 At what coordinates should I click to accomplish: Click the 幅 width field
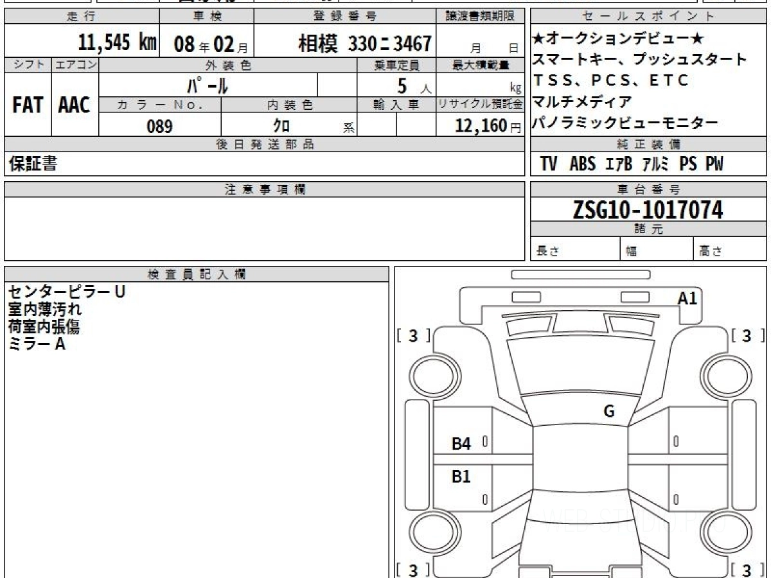[x=657, y=250]
